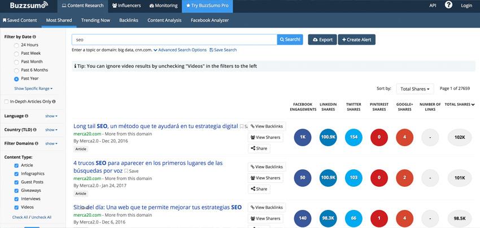480x228 pixels.
Task: Click Facebook engagements circle showing 140
Action: point(303,219)
